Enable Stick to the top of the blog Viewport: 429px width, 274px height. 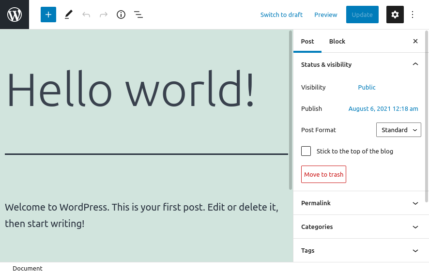306,151
